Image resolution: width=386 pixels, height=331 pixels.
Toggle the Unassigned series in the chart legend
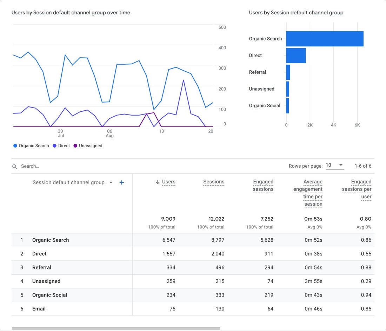click(88, 145)
